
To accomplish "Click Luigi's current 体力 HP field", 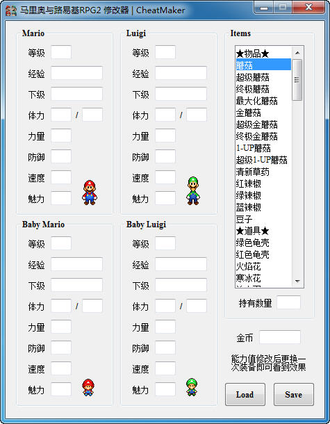I will coord(165,115).
